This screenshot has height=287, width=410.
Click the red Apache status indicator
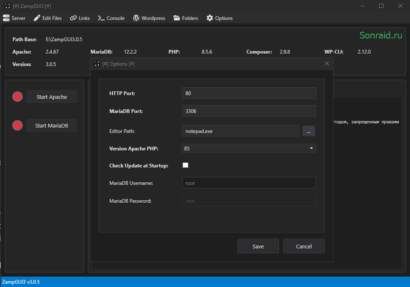point(18,96)
